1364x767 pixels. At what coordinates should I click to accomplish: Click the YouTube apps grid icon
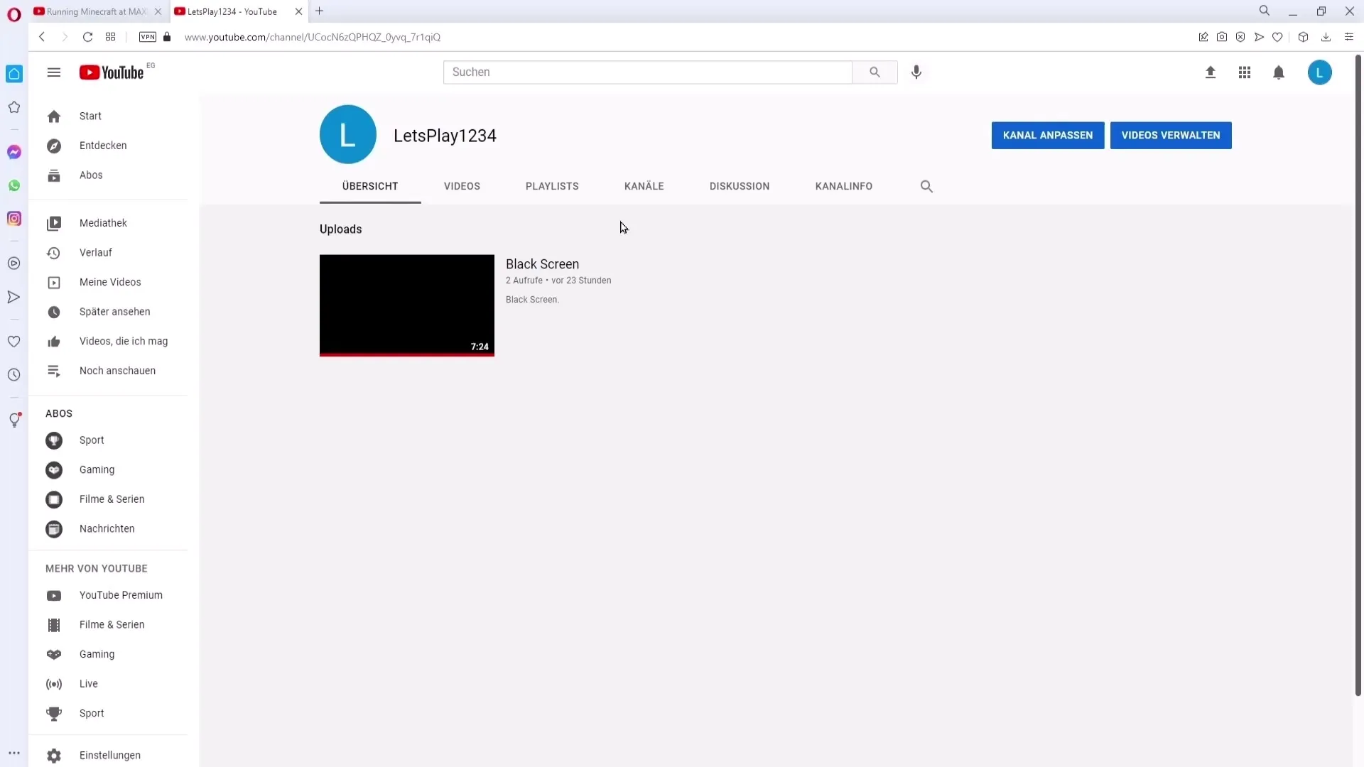[1244, 72]
